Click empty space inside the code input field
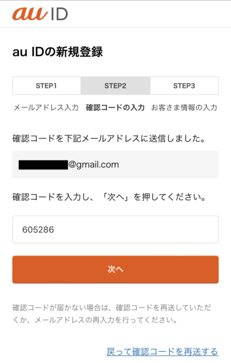This screenshot has height=363, width=231. click(x=139, y=229)
